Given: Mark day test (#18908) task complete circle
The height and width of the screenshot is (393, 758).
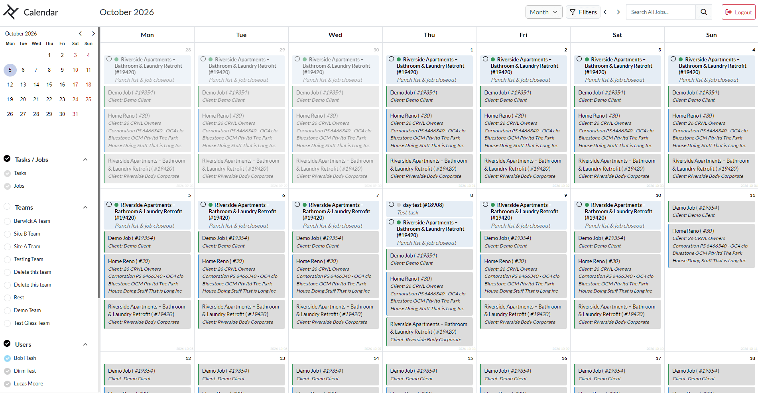Looking at the screenshot, I should (x=392, y=204).
